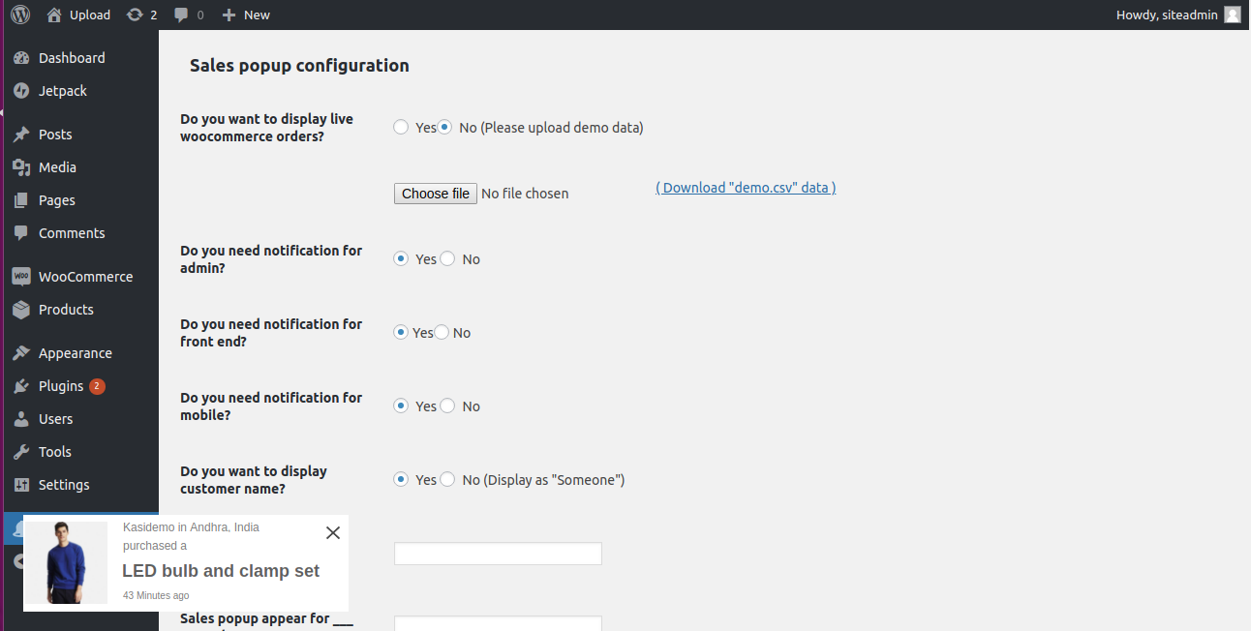This screenshot has height=631, width=1251.
Task: Click LED bulb and clamp set title
Action: [221, 571]
